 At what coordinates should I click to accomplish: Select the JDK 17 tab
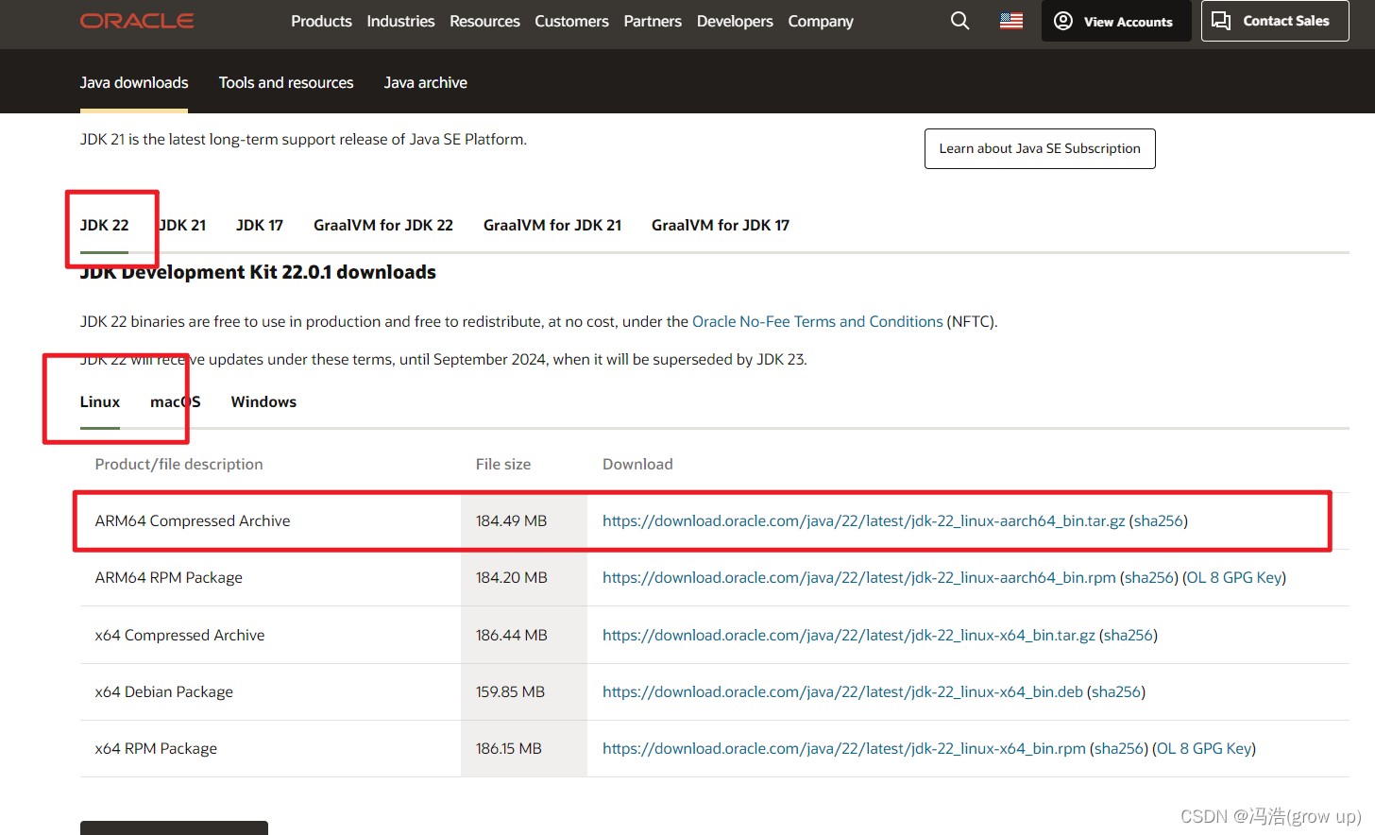[x=260, y=225]
